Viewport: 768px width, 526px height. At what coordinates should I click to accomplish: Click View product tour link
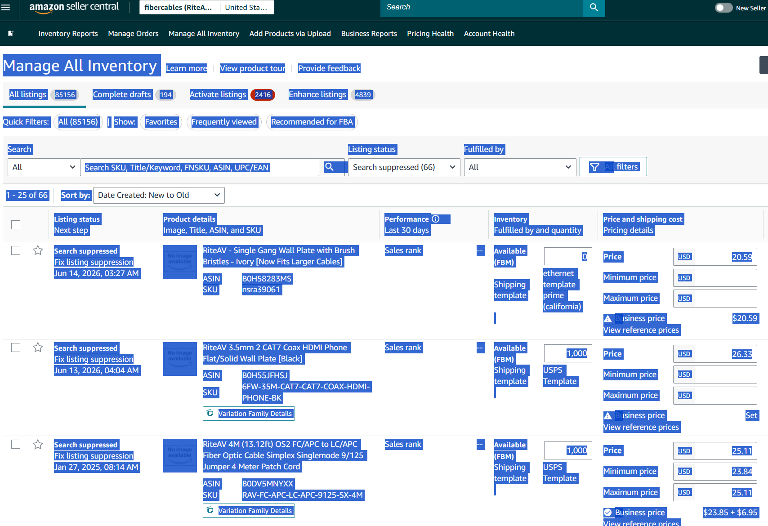coord(252,68)
